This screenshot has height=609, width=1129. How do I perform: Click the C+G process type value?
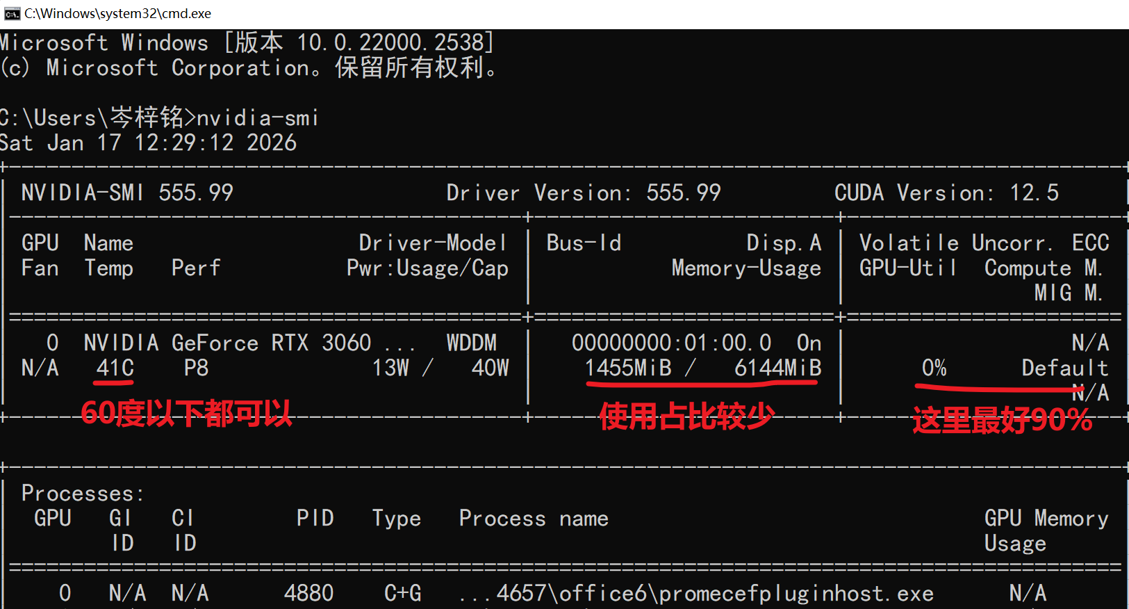(402, 594)
